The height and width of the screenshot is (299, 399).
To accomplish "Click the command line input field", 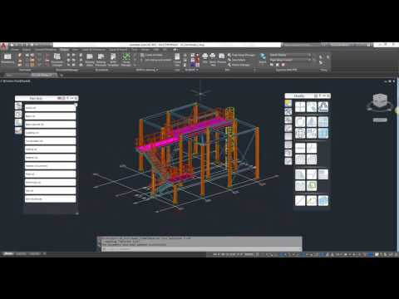I will (201, 249).
